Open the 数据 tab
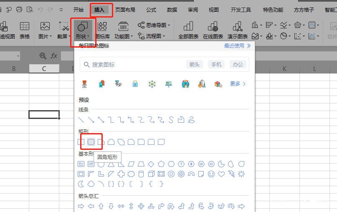337x212 pixels. click(172, 10)
